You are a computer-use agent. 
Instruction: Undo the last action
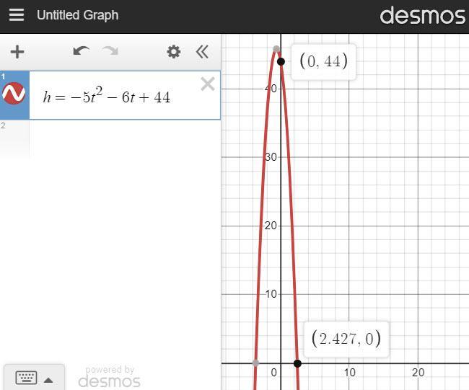[81, 51]
